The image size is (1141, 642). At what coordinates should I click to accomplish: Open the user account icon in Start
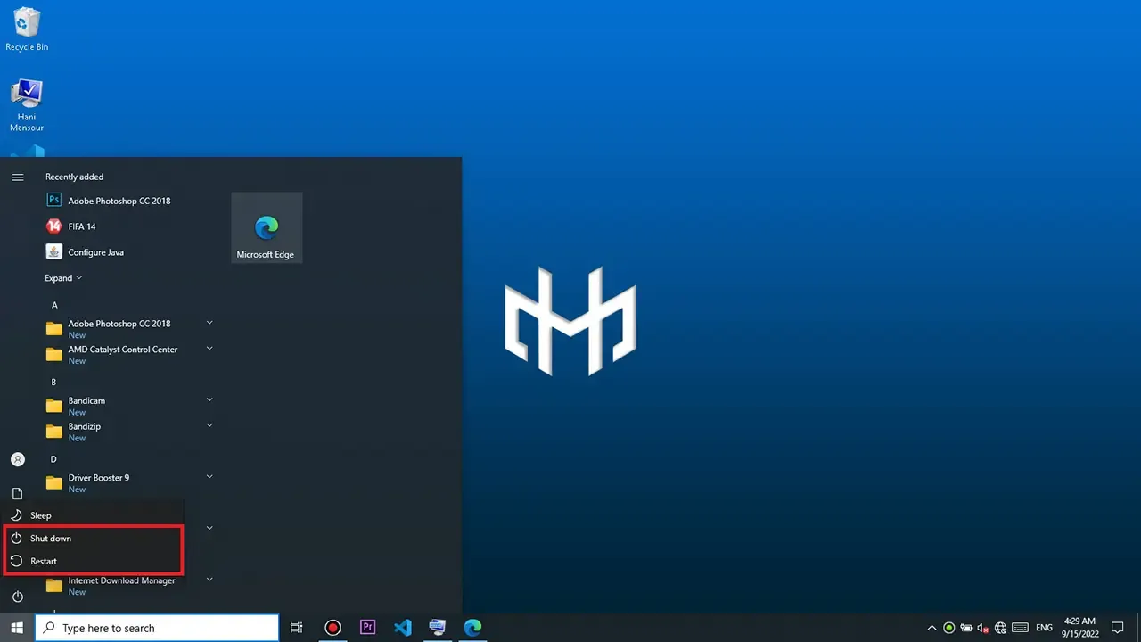click(x=17, y=459)
